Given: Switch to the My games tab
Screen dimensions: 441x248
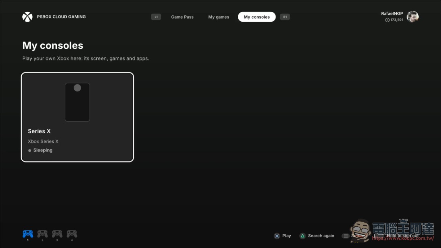Looking at the screenshot, I should (x=218, y=17).
